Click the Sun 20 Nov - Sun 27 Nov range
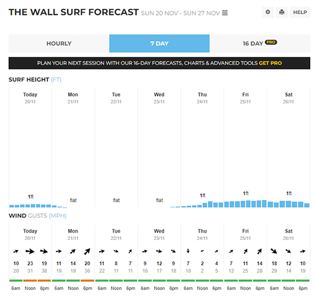 coord(180,13)
